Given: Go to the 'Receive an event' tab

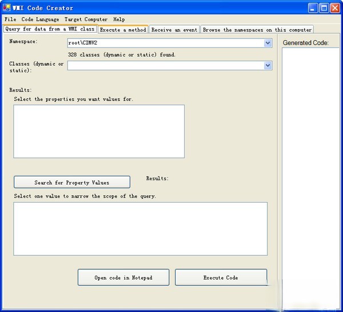Looking at the screenshot, I should (x=174, y=30).
